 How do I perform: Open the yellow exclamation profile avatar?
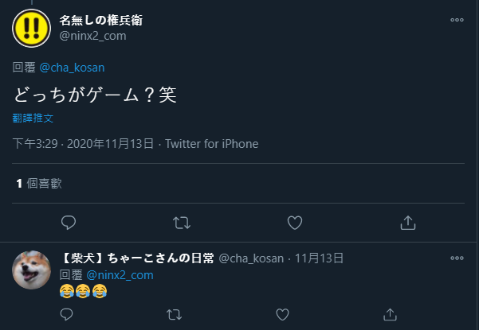tap(31, 29)
